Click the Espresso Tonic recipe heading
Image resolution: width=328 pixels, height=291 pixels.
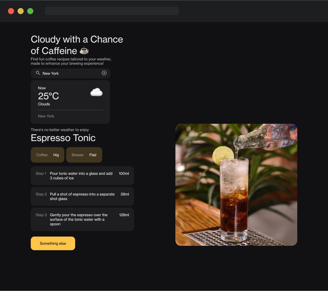63,138
